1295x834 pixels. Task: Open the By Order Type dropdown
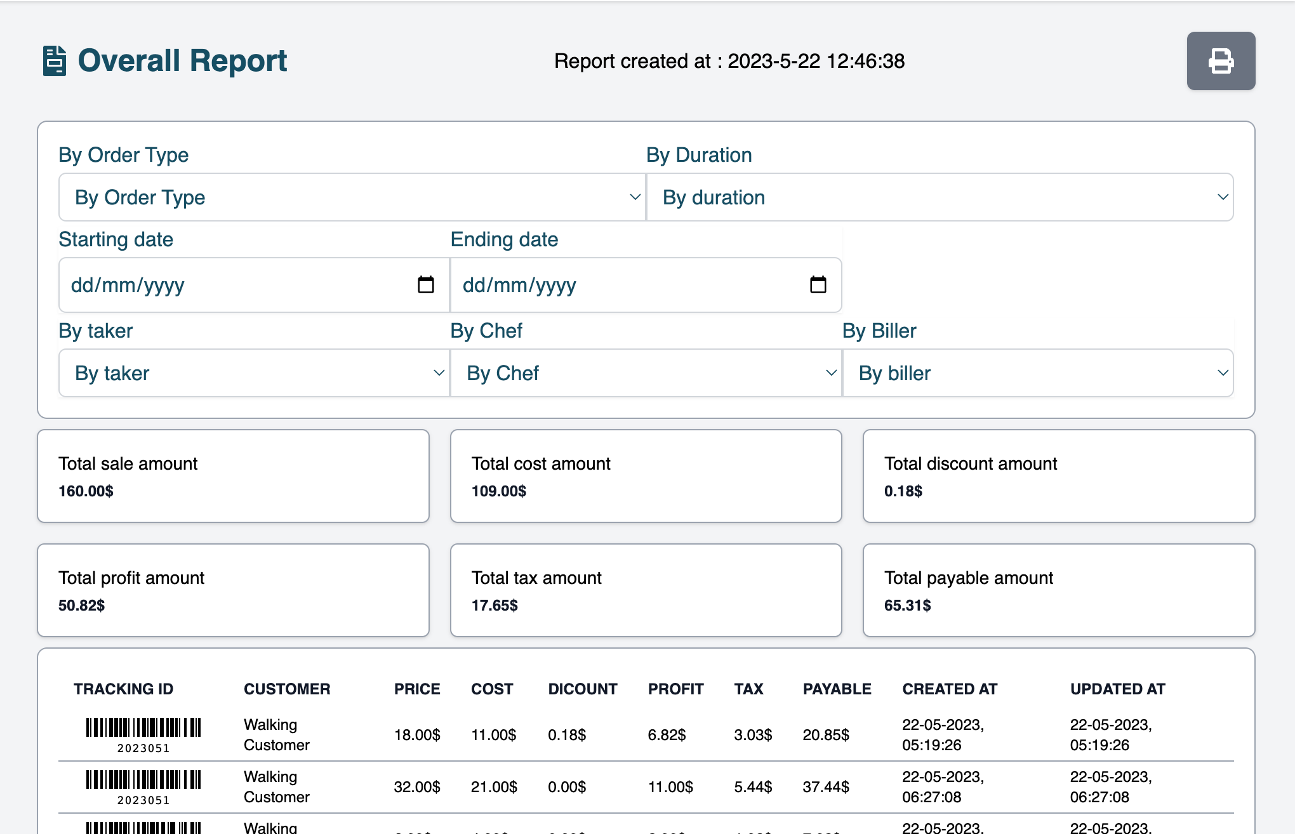pos(352,197)
